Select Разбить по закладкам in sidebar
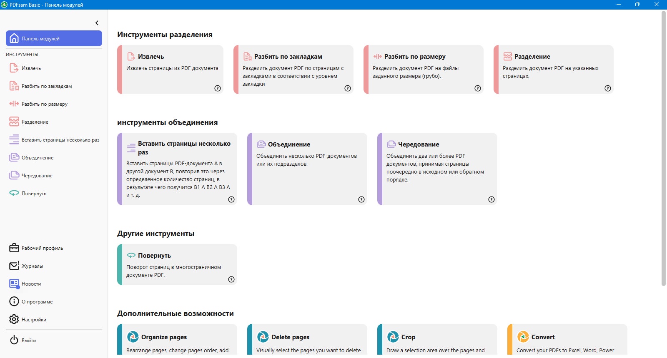 click(54, 86)
